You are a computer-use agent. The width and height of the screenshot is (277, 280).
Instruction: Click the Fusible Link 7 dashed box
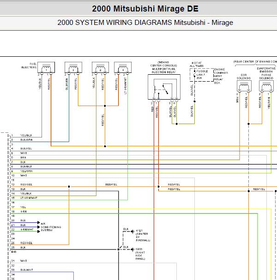pos(202,75)
